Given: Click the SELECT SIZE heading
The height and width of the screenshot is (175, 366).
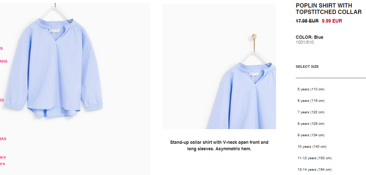Looking at the screenshot, I should tap(307, 67).
